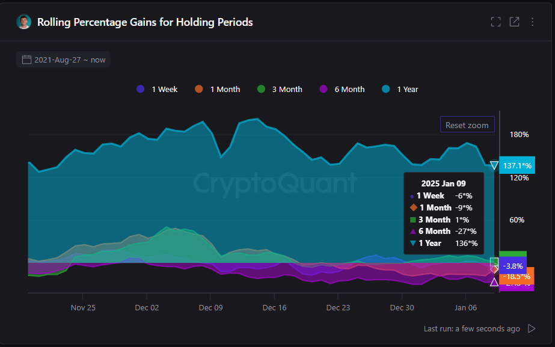
Task: Select the 1 Week row in the tooltip
Action: 444,195
